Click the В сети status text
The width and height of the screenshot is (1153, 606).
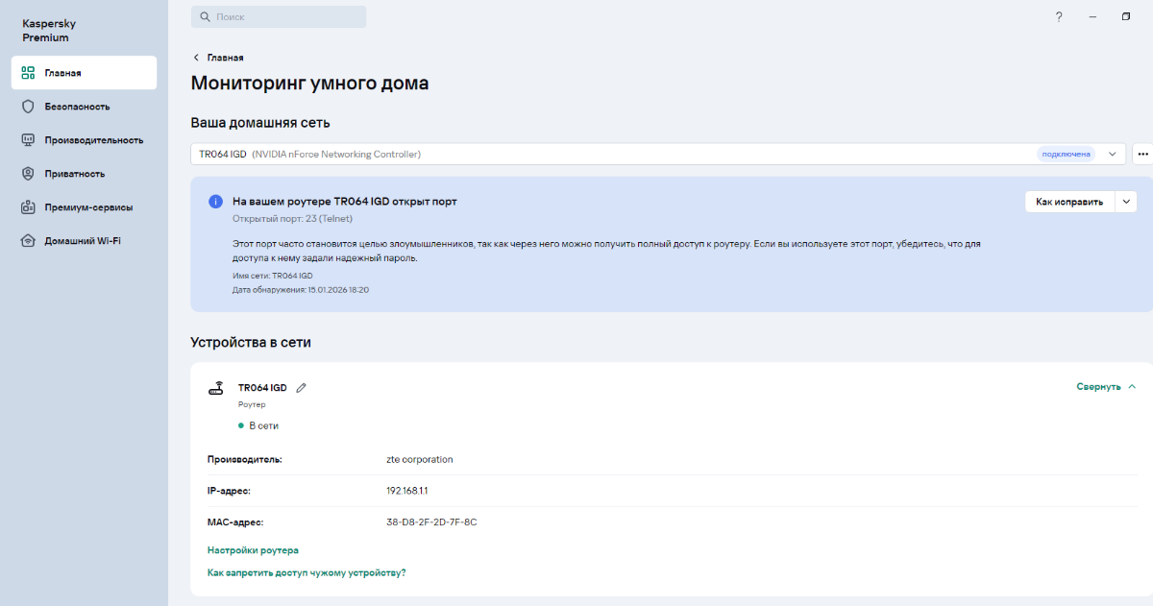pyautogui.click(x=263, y=425)
